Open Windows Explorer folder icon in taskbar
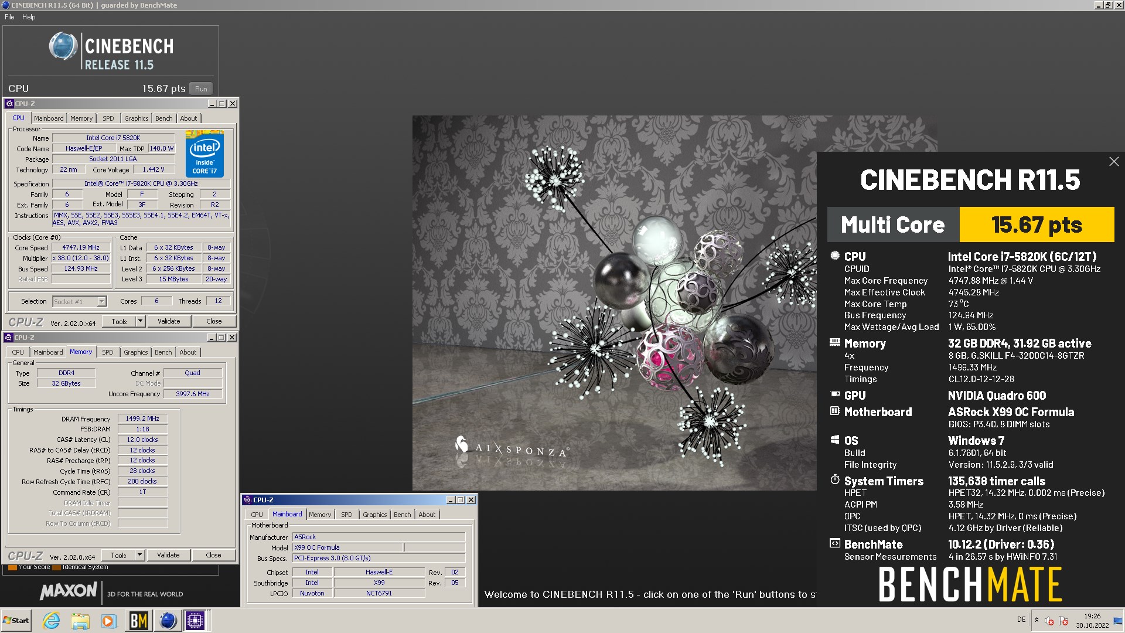The height and width of the screenshot is (633, 1125). point(80,620)
